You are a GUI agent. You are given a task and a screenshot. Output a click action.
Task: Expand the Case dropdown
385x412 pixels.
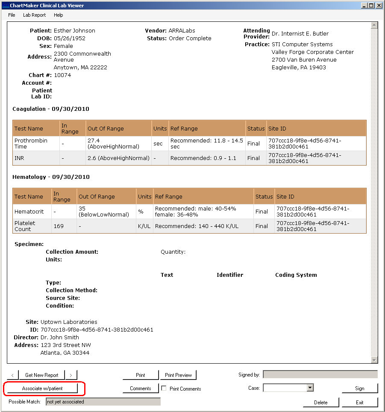click(x=310, y=388)
